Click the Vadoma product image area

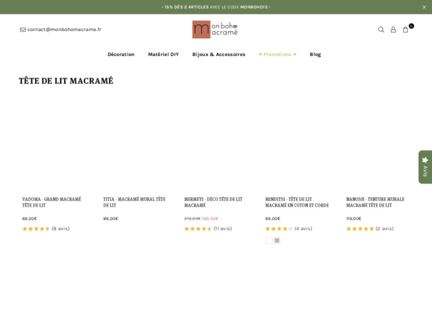54,145
